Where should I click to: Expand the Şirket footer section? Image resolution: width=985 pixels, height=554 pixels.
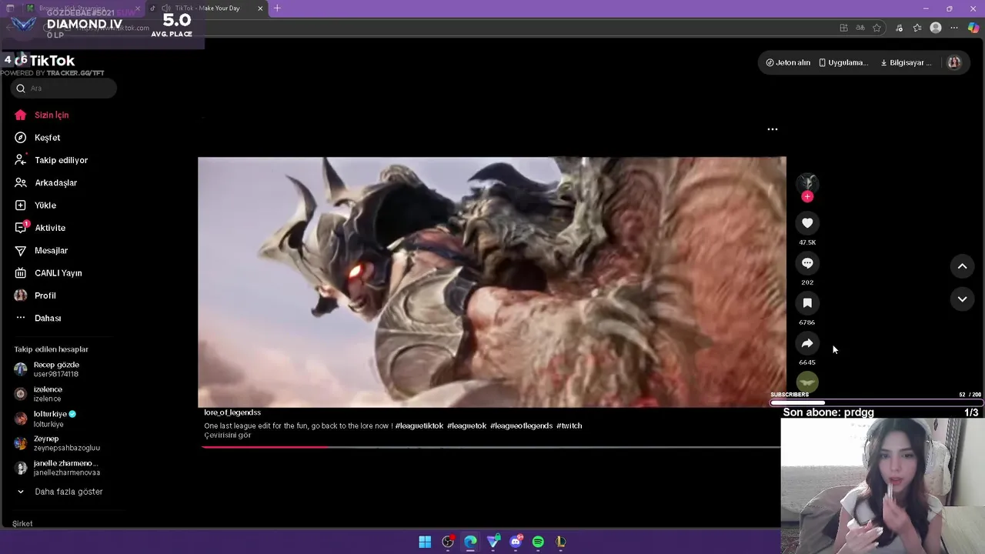(22, 524)
